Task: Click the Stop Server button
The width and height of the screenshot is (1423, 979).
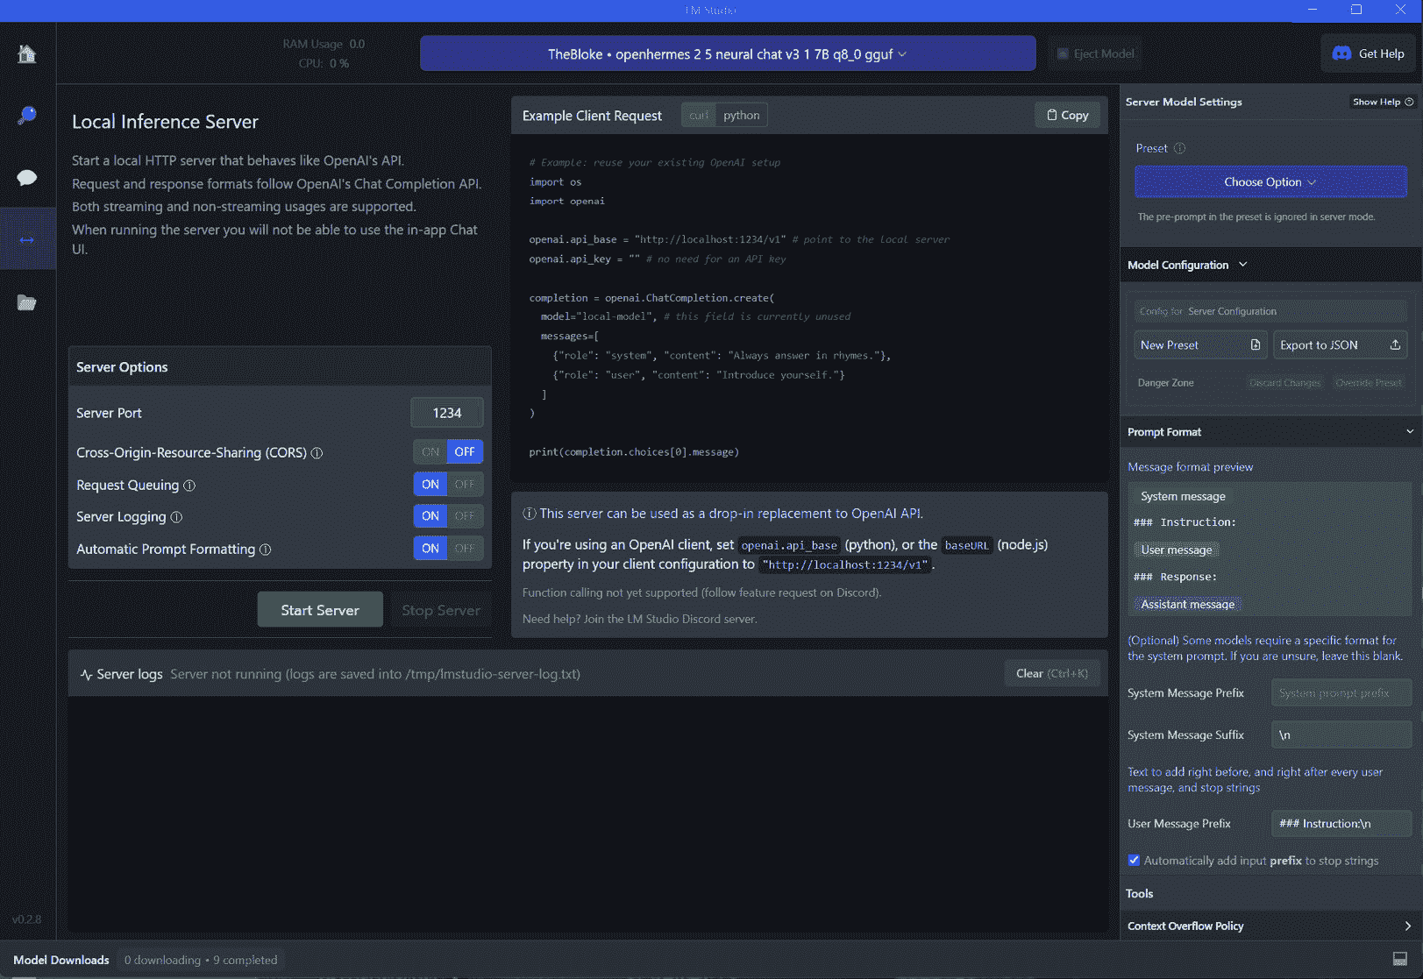Action: tap(441, 610)
